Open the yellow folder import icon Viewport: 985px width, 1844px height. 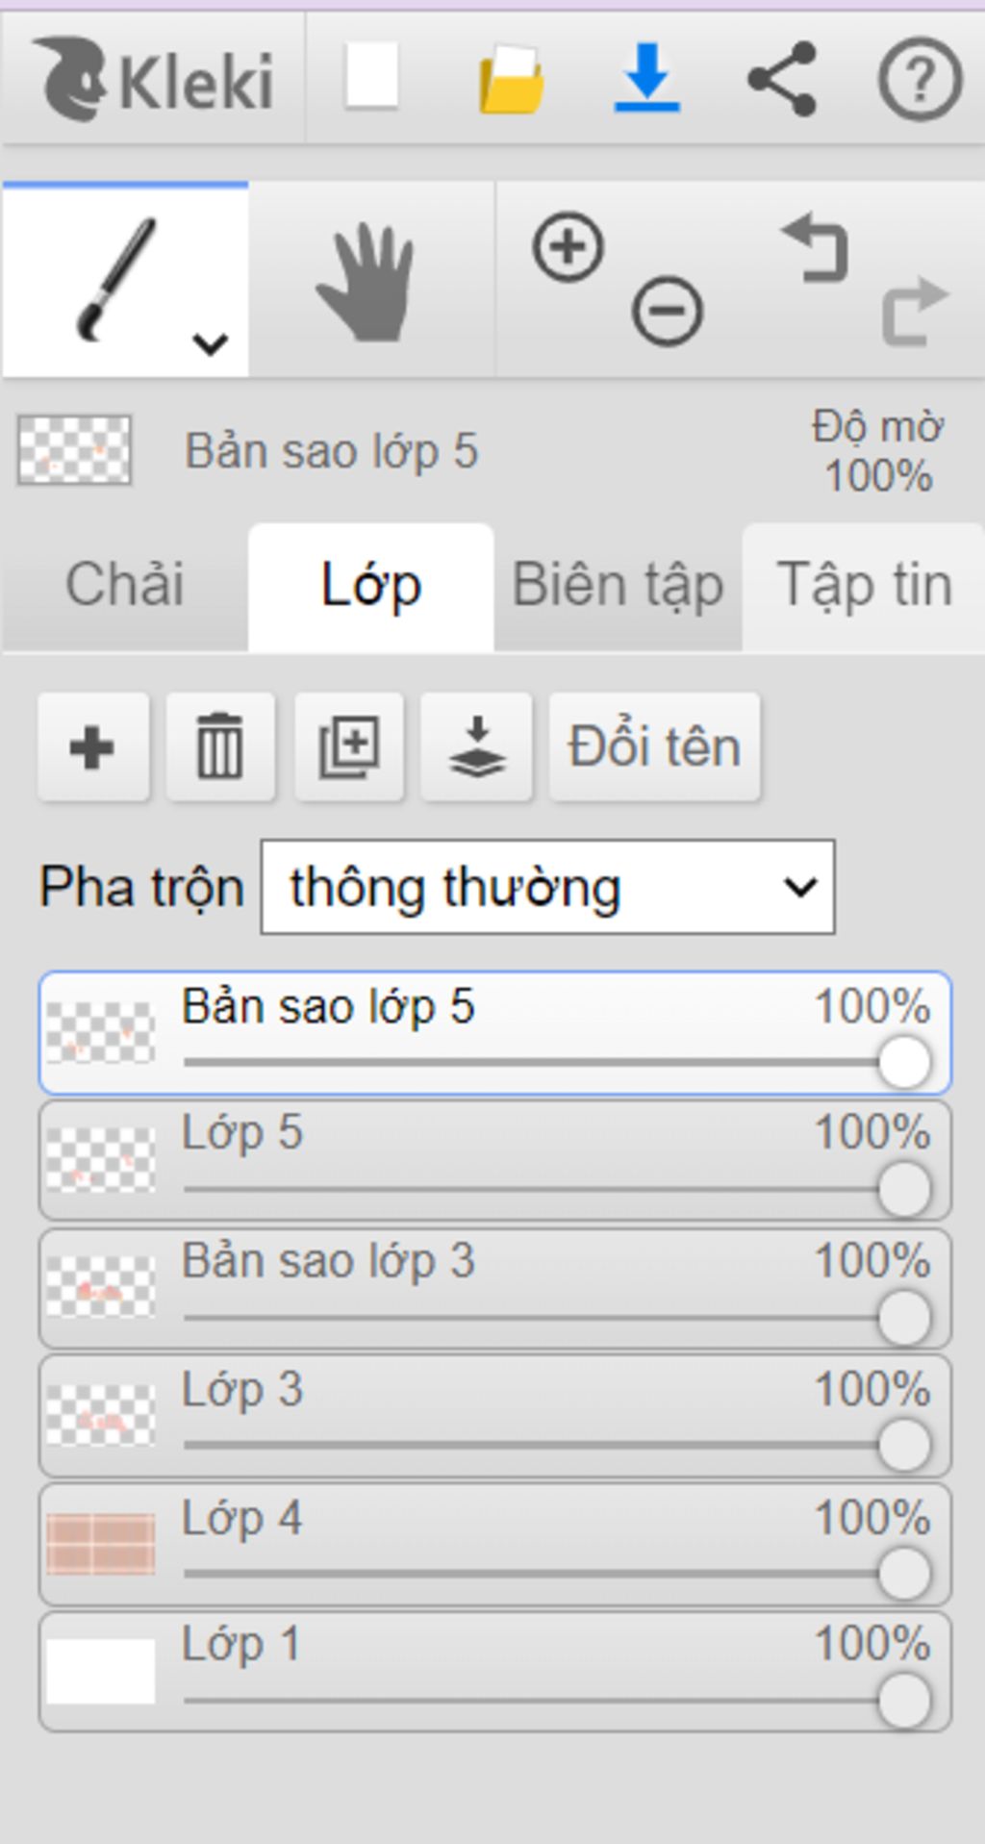coord(512,79)
